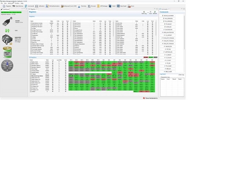Open the Chemistry tool
Screen dimensions: 235x171
82,6
